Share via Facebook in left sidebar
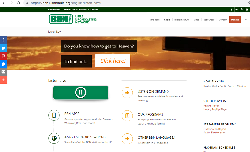 pos(3,40)
